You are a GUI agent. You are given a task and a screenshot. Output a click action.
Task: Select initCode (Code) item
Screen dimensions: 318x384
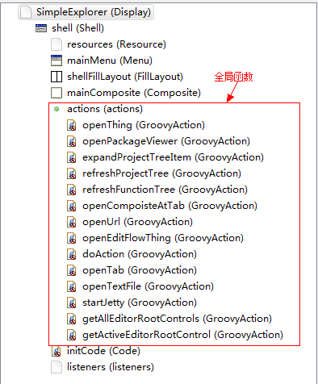click(x=103, y=351)
